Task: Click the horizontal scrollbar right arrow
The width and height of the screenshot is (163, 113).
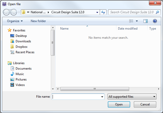Action: pos(159,89)
